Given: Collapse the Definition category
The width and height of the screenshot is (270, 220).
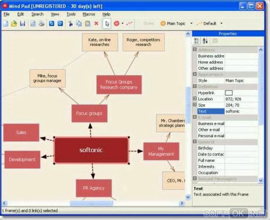Looking at the screenshot, I should [195, 86].
